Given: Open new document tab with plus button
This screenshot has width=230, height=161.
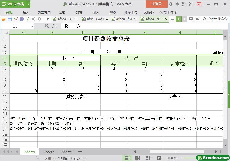Looking at the screenshot, I should pyautogui.click(x=172, y=19).
